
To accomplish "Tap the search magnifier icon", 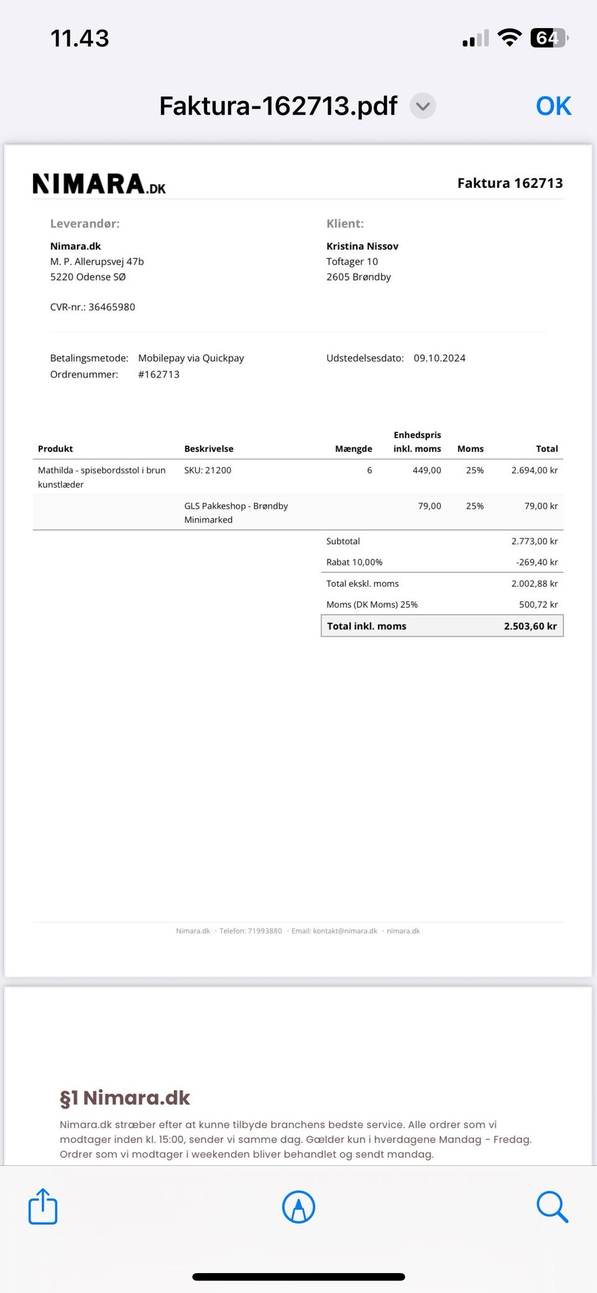I will point(552,1207).
